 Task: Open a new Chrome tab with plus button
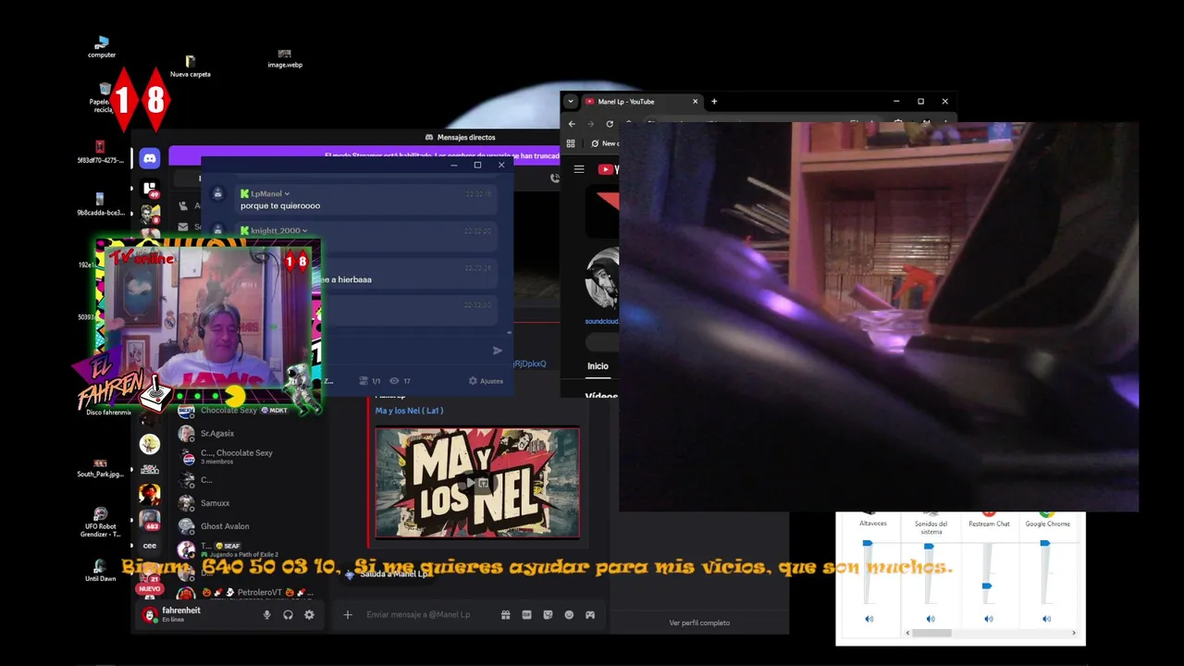[714, 102]
